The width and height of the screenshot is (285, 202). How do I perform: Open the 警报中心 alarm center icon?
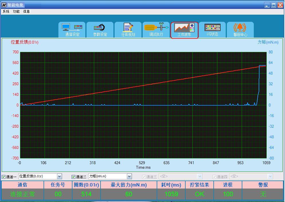pyautogui.click(x=240, y=30)
